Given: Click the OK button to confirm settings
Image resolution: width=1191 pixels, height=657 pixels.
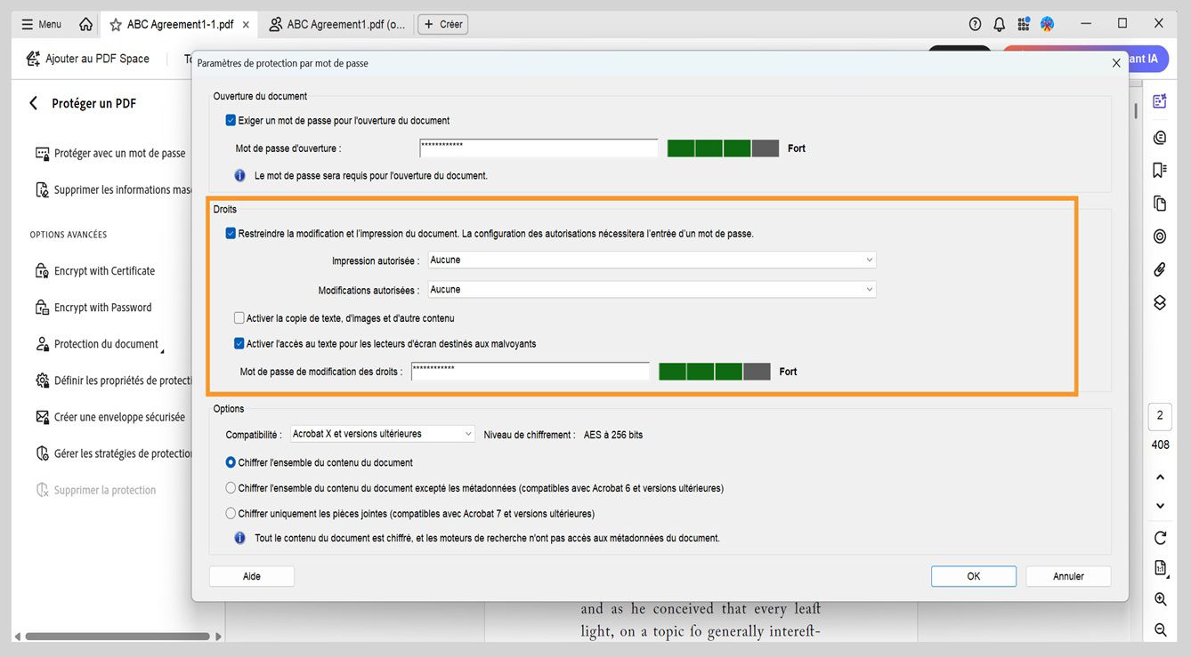Looking at the screenshot, I should coord(973,576).
